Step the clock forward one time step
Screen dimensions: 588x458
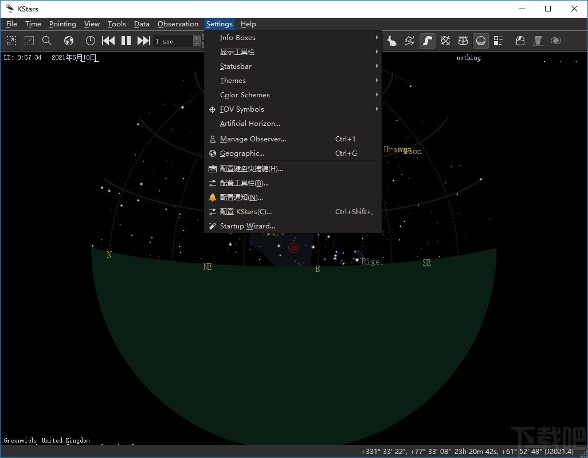tap(143, 41)
